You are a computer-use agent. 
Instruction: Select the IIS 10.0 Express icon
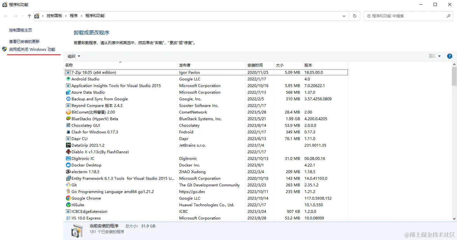(68, 218)
